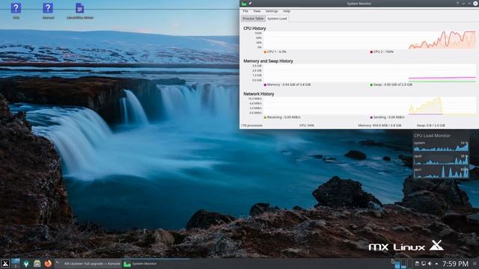
Task: Open the panel settings hamburger icon
Action: point(475,264)
